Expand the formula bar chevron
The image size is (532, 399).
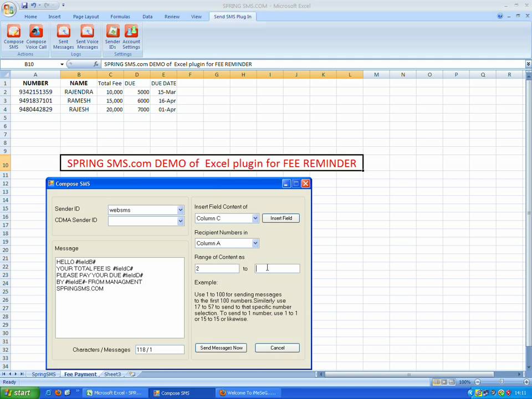coord(528,64)
